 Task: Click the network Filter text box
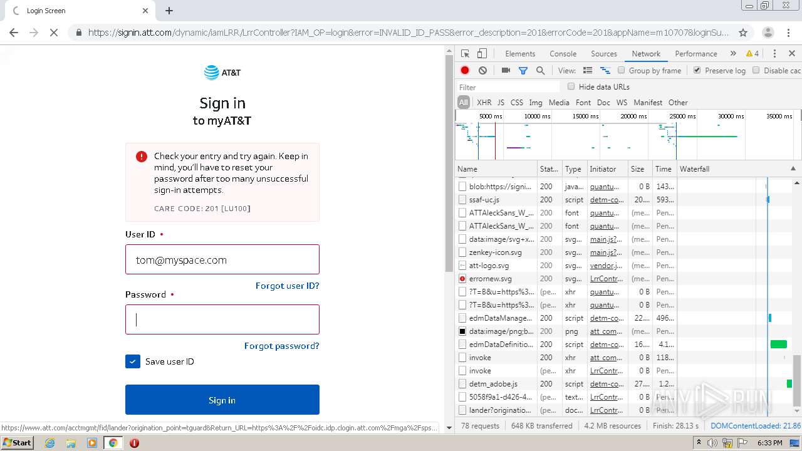pyautogui.click(x=508, y=87)
